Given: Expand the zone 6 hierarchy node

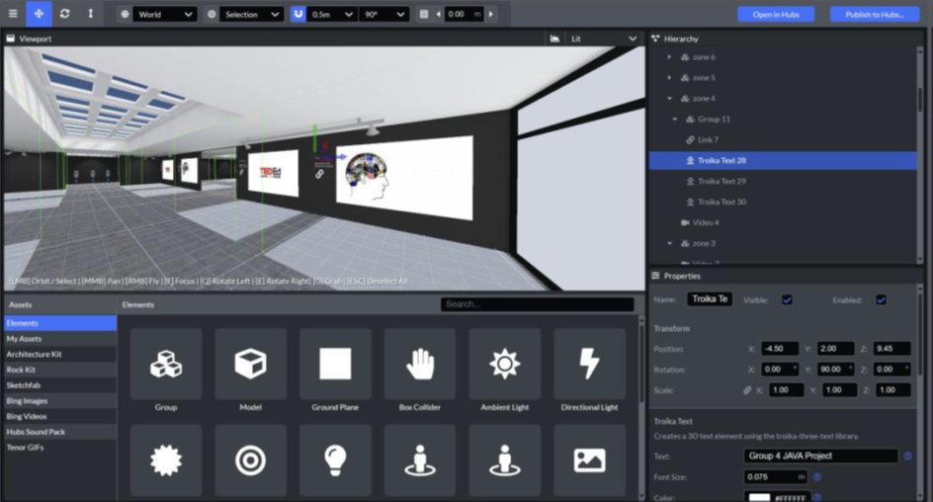Looking at the screenshot, I should pyautogui.click(x=669, y=57).
